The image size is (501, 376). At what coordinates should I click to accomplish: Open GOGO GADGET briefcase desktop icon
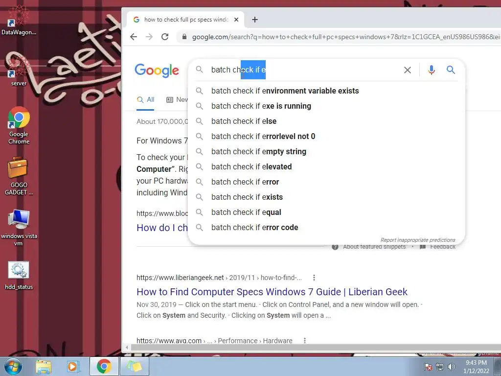pos(19,176)
